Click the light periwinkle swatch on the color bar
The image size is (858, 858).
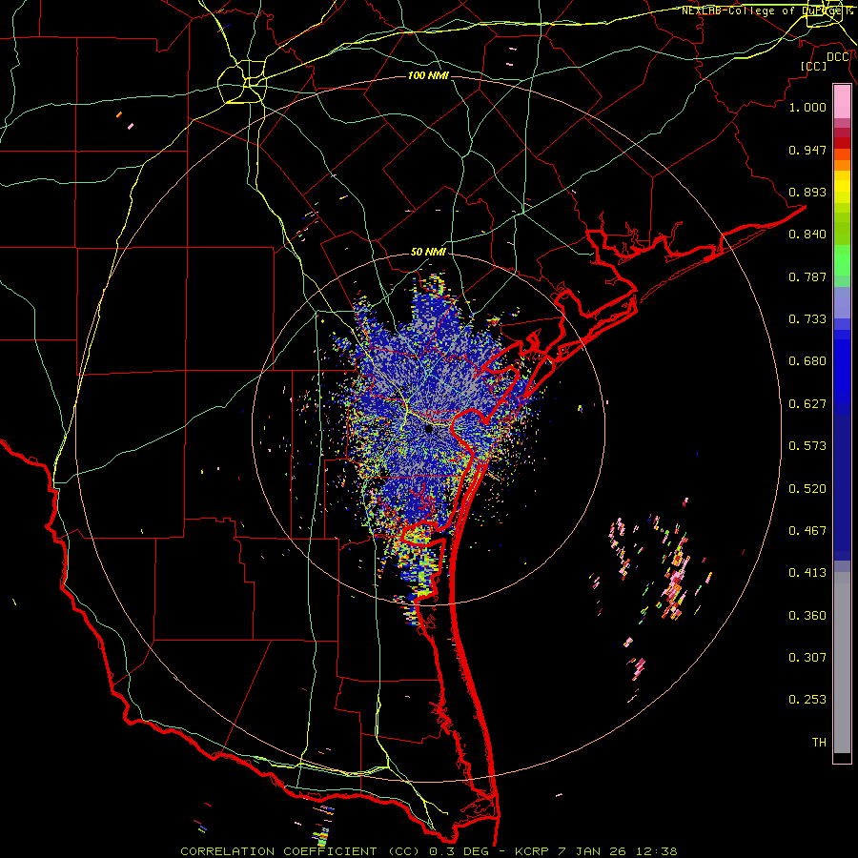point(842,302)
